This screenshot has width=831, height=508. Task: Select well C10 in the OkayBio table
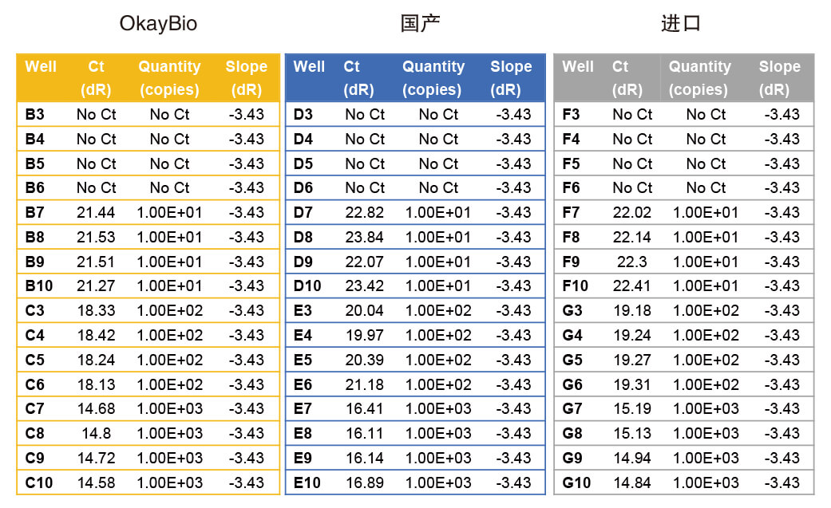pyautogui.click(x=38, y=483)
